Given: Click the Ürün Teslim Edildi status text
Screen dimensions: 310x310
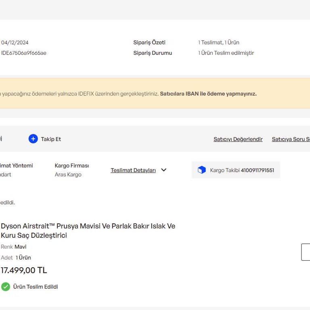Looking at the screenshot, I should click(36, 287).
